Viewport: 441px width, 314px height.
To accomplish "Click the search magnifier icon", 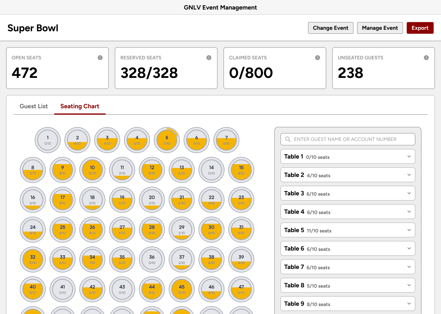I will (x=288, y=139).
